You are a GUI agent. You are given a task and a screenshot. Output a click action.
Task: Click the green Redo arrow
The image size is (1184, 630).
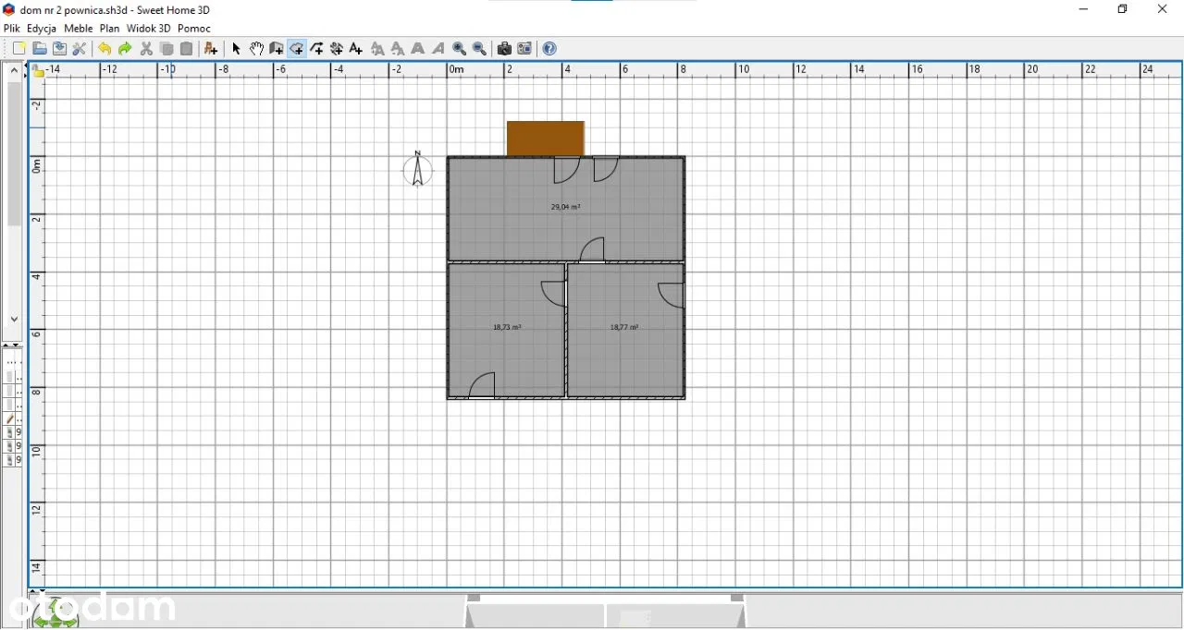(x=125, y=49)
